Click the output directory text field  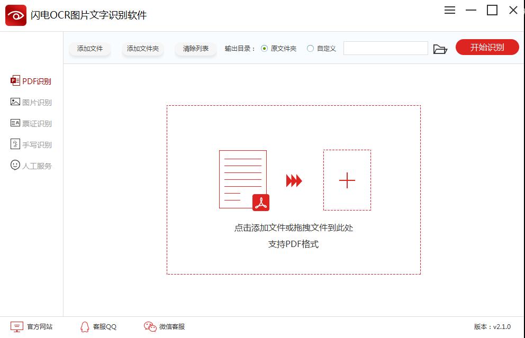(385, 48)
